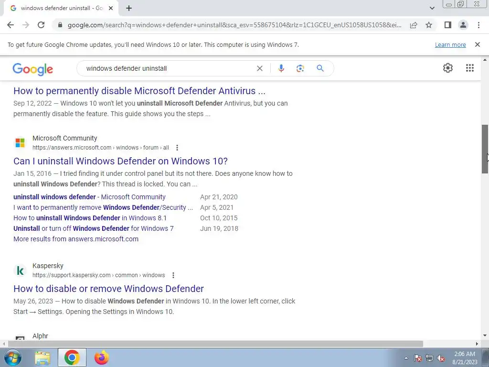Open the muted volume tray icon
Image resolution: width=489 pixels, height=367 pixels.
tap(441, 358)
